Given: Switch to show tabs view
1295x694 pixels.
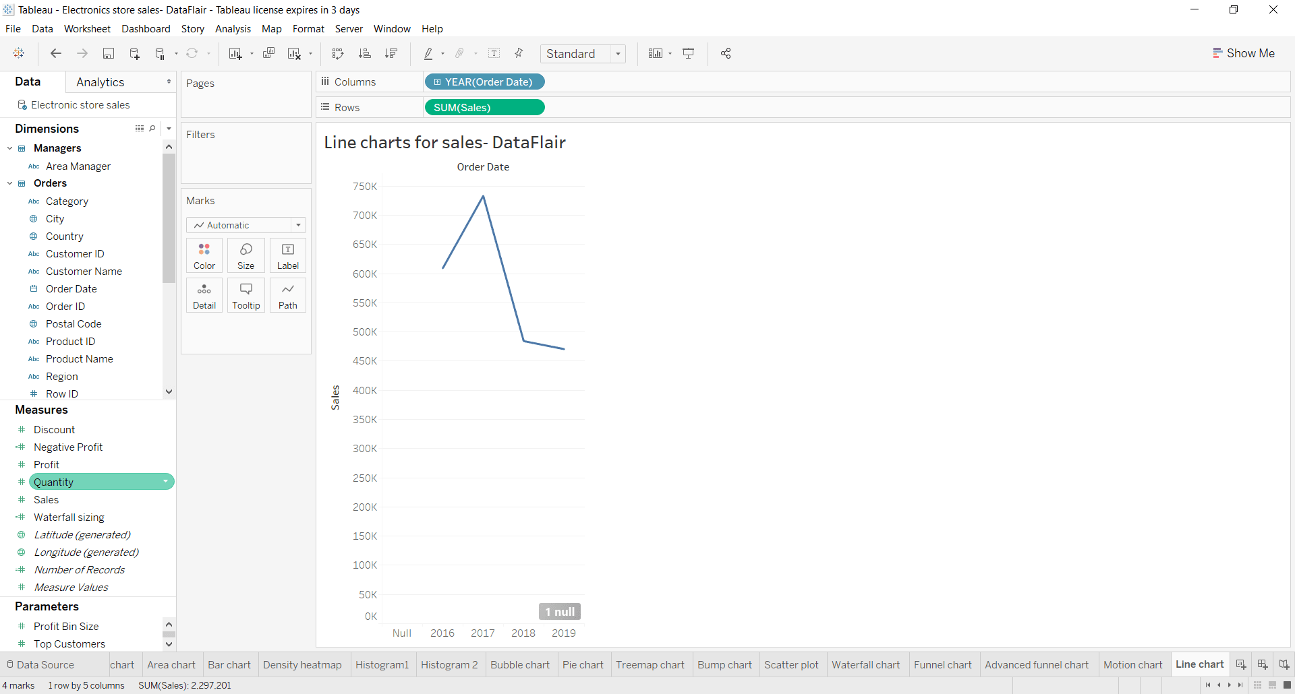Looking at the screenshot, I should point(1287,685).
